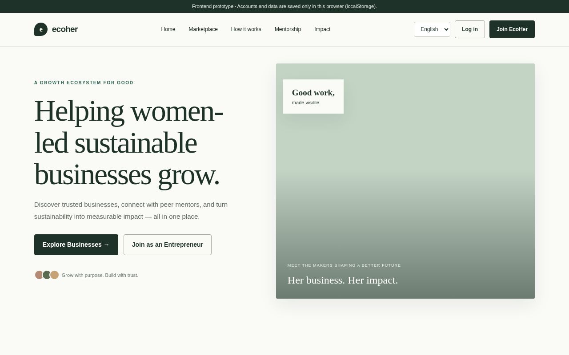The image size is (569, 355).
Task: Click the 'Frontend prototype' banner notice
Action: click(284, 6)
